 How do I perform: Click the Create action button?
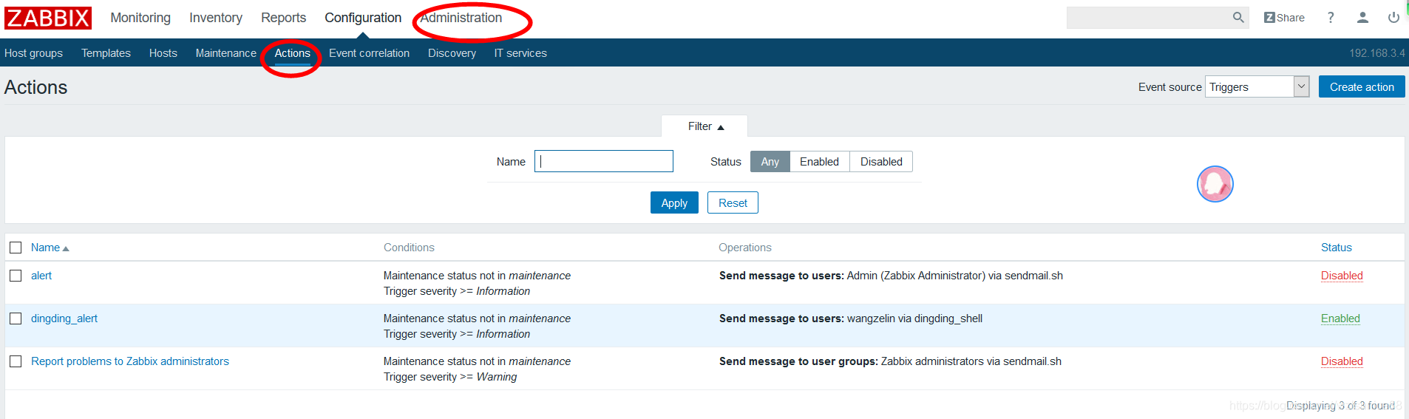tap(1362, 86)
